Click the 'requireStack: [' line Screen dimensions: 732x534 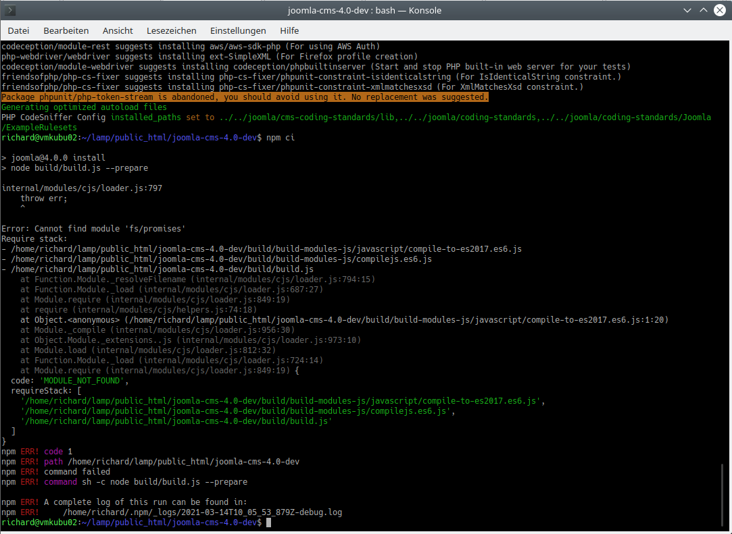click(46, 391)
